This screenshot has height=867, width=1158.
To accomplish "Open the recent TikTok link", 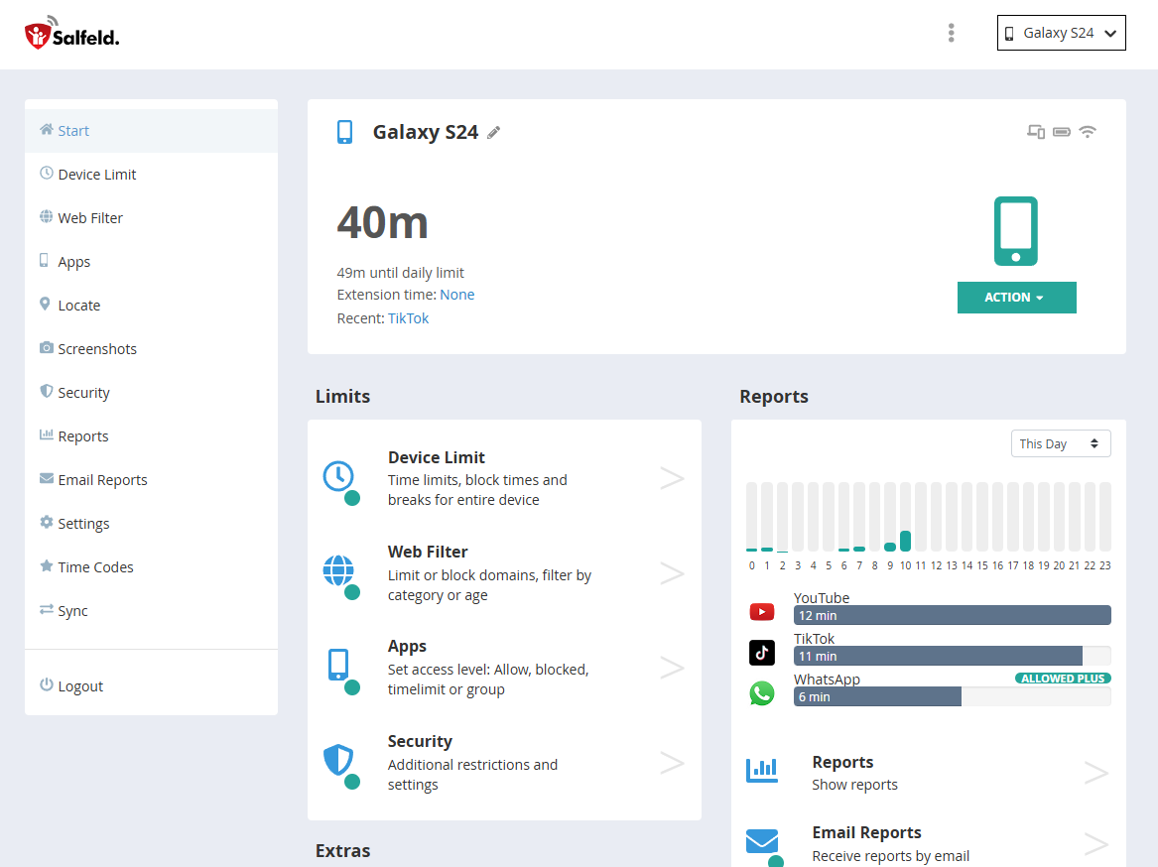I will point(409,318).
